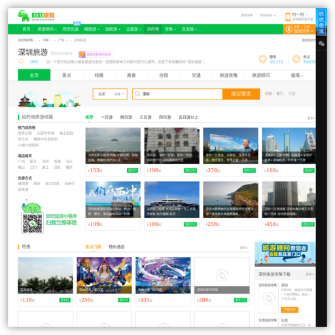Click the magnifier icon in search box
335x335 pixels.
pyautogui.click(x=137, y=94)
